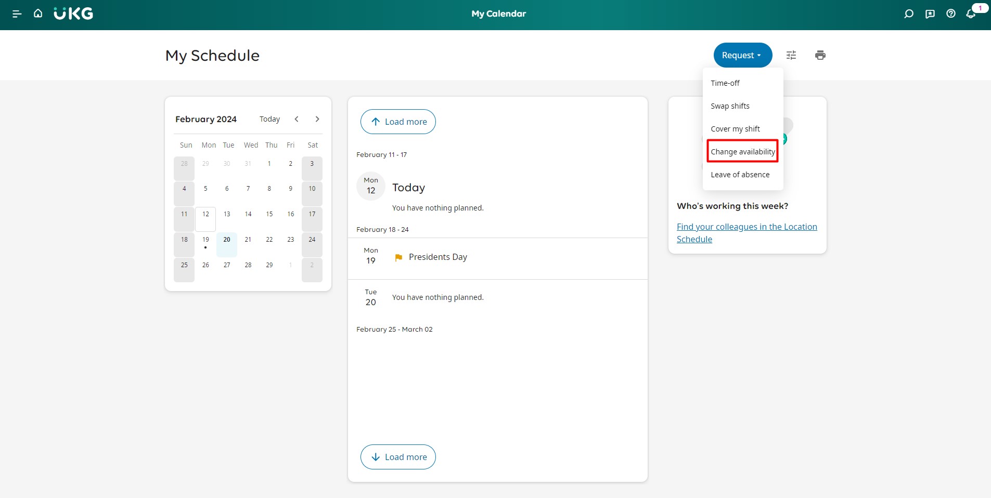Image resolution: width=991 pixels, height=498 pixels.
Task: Go to previous month in calendar
Action: 297,119
